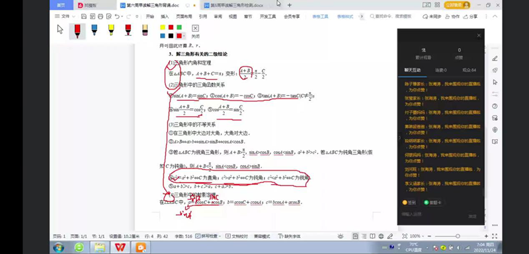Click the 签到 button in live panel

click(x=409, y=203)
